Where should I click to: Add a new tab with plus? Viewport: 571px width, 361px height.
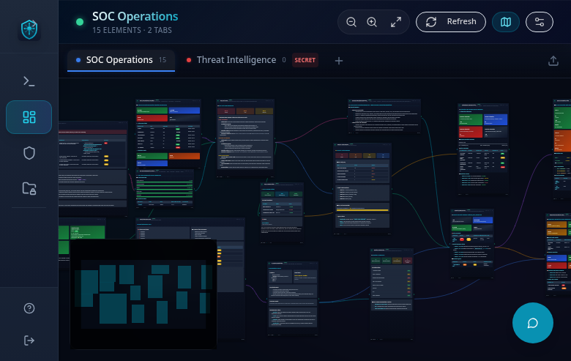tap(339, 61)
